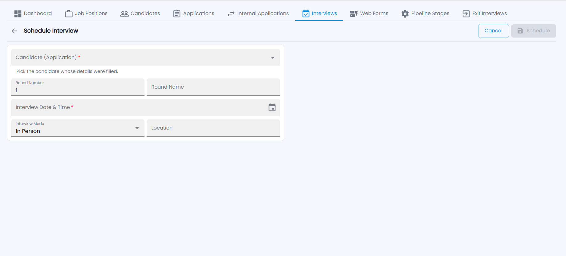
Task: Click the Candidates people icon
Action: tap(124, 14)
